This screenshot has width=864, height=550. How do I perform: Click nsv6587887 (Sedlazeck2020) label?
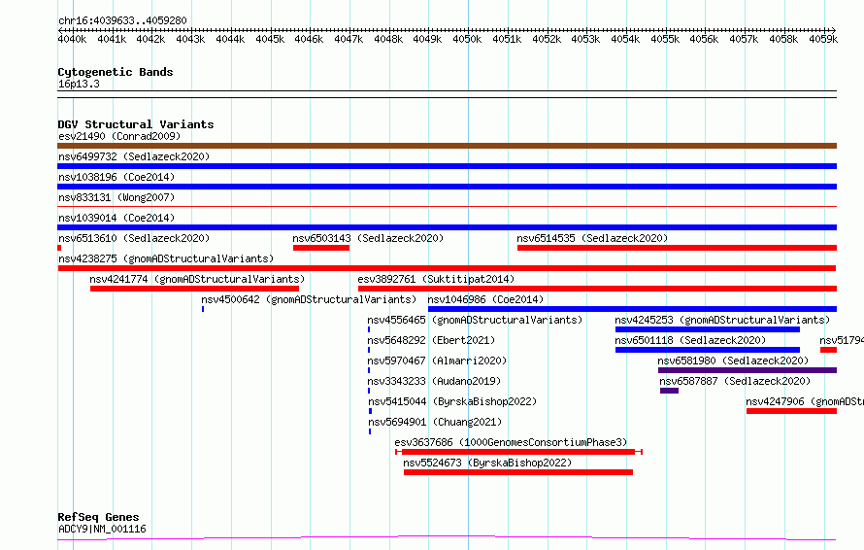click(735, 381)
